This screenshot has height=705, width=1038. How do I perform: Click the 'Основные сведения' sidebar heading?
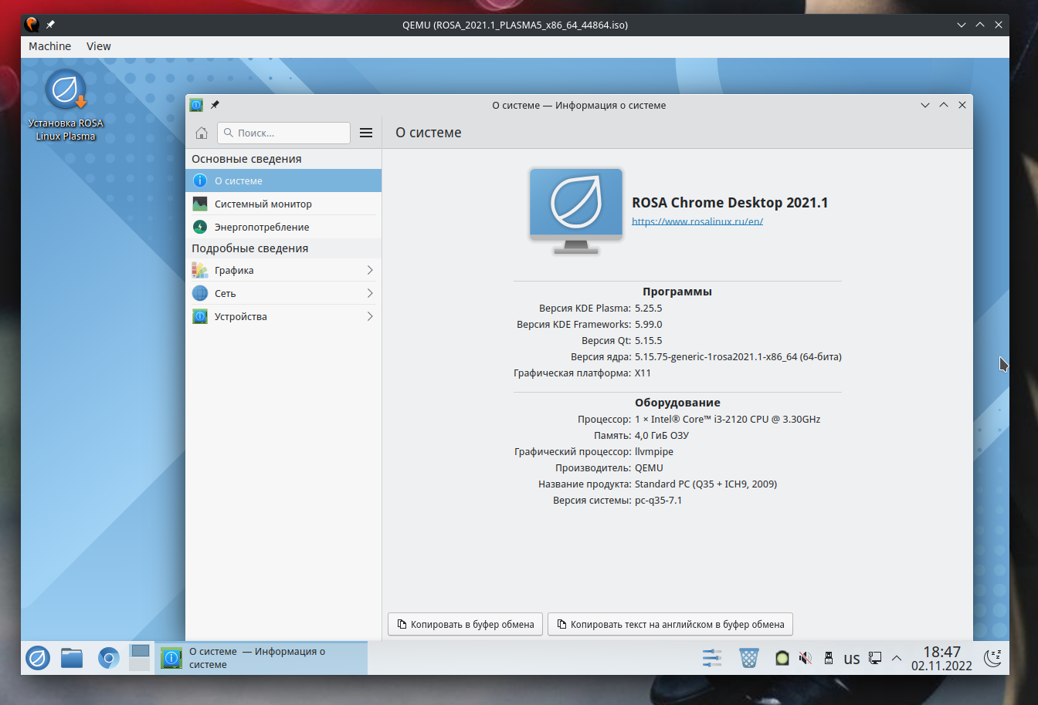click(x=246, y=159)
